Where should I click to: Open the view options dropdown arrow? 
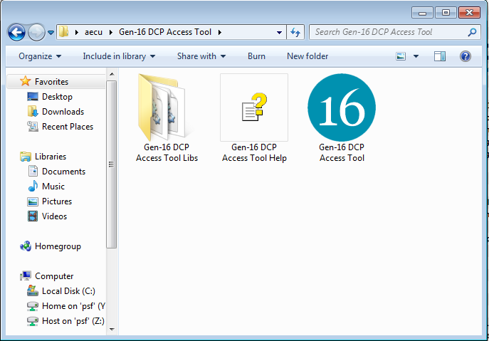coord(416,56)
